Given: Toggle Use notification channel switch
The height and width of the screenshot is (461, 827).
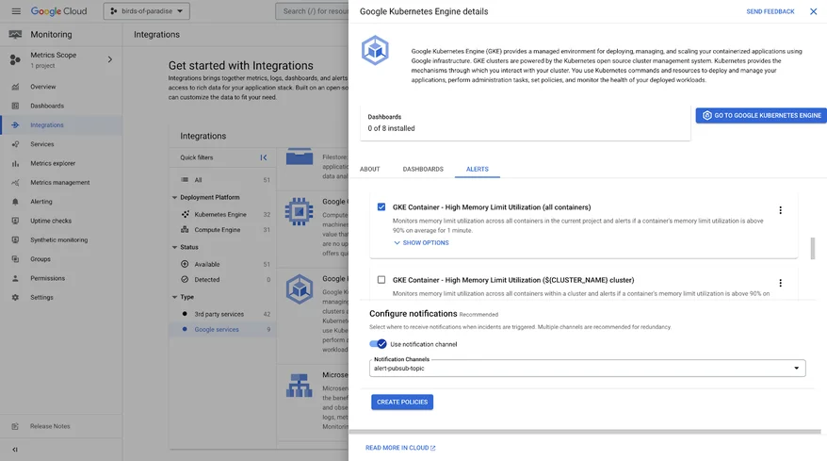Looking at the screenshot, I should click(378, 344).
